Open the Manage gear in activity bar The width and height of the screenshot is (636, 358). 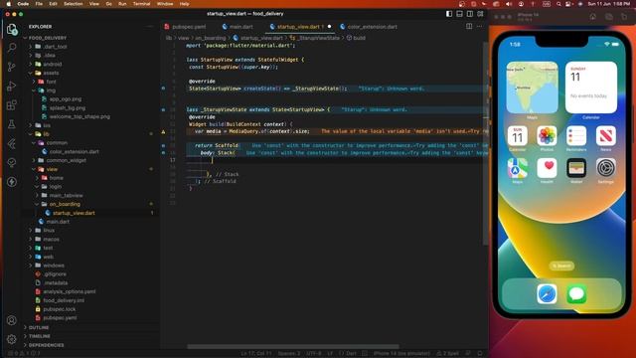[11, 339]
